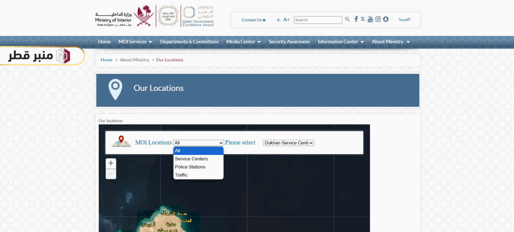Viewport: 514px width, 232px height.
Task: Open the Contact Us dropdown
Action: [253, 20]
